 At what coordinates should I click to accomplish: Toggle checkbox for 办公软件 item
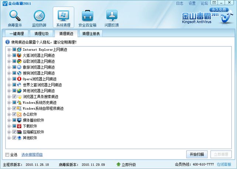point(14,115)
